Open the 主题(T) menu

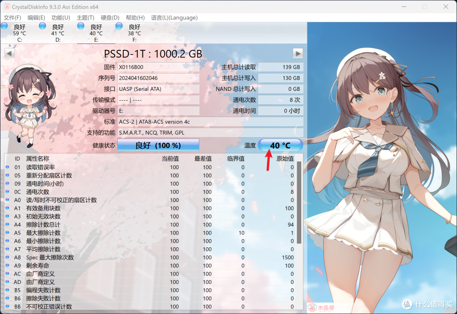point(85,18)
